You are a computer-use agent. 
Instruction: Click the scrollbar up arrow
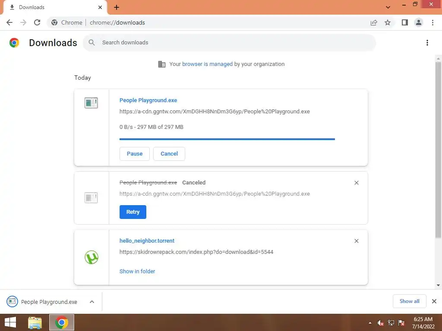(x=438, y=59)
